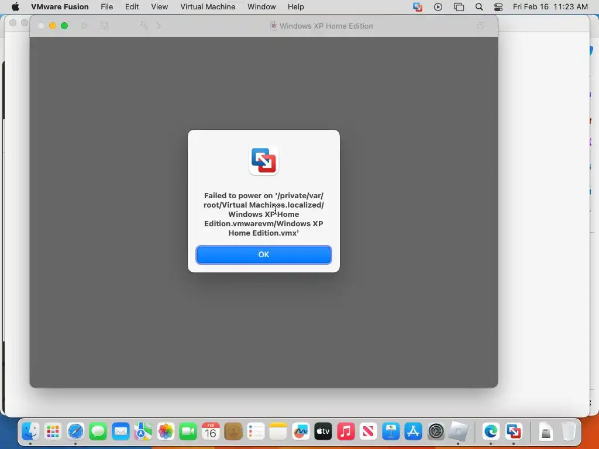Open App Store from the Dock

click(x=414, y=431)
